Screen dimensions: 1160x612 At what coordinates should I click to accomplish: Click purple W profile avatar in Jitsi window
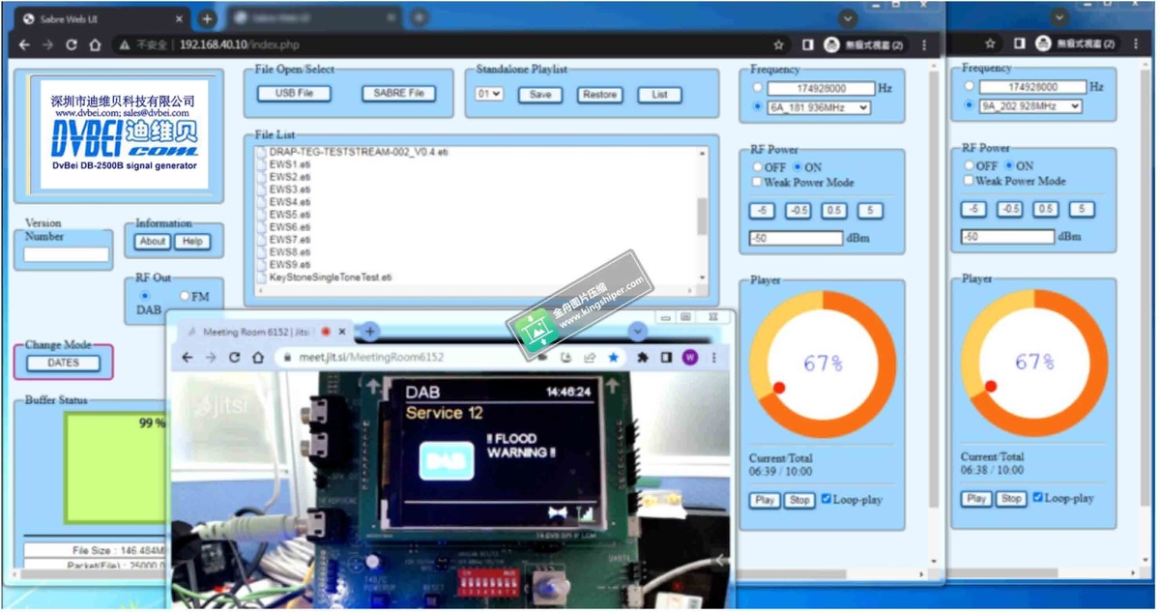690,357
